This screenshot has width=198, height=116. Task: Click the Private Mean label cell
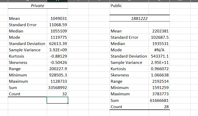click(27, 18)
